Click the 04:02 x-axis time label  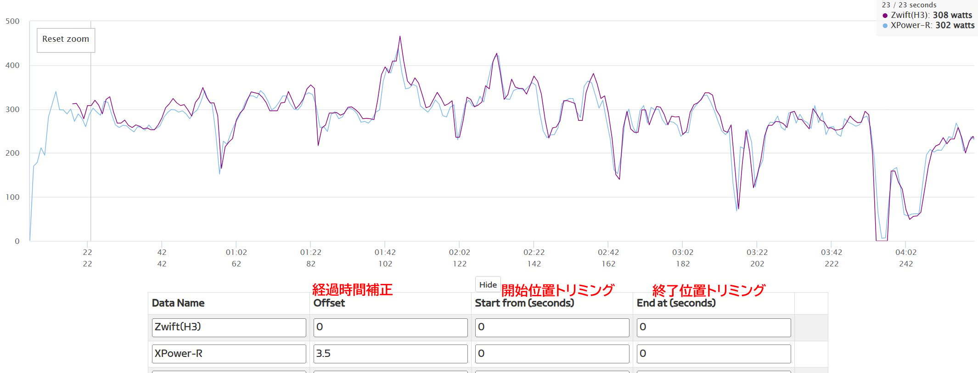905,252
